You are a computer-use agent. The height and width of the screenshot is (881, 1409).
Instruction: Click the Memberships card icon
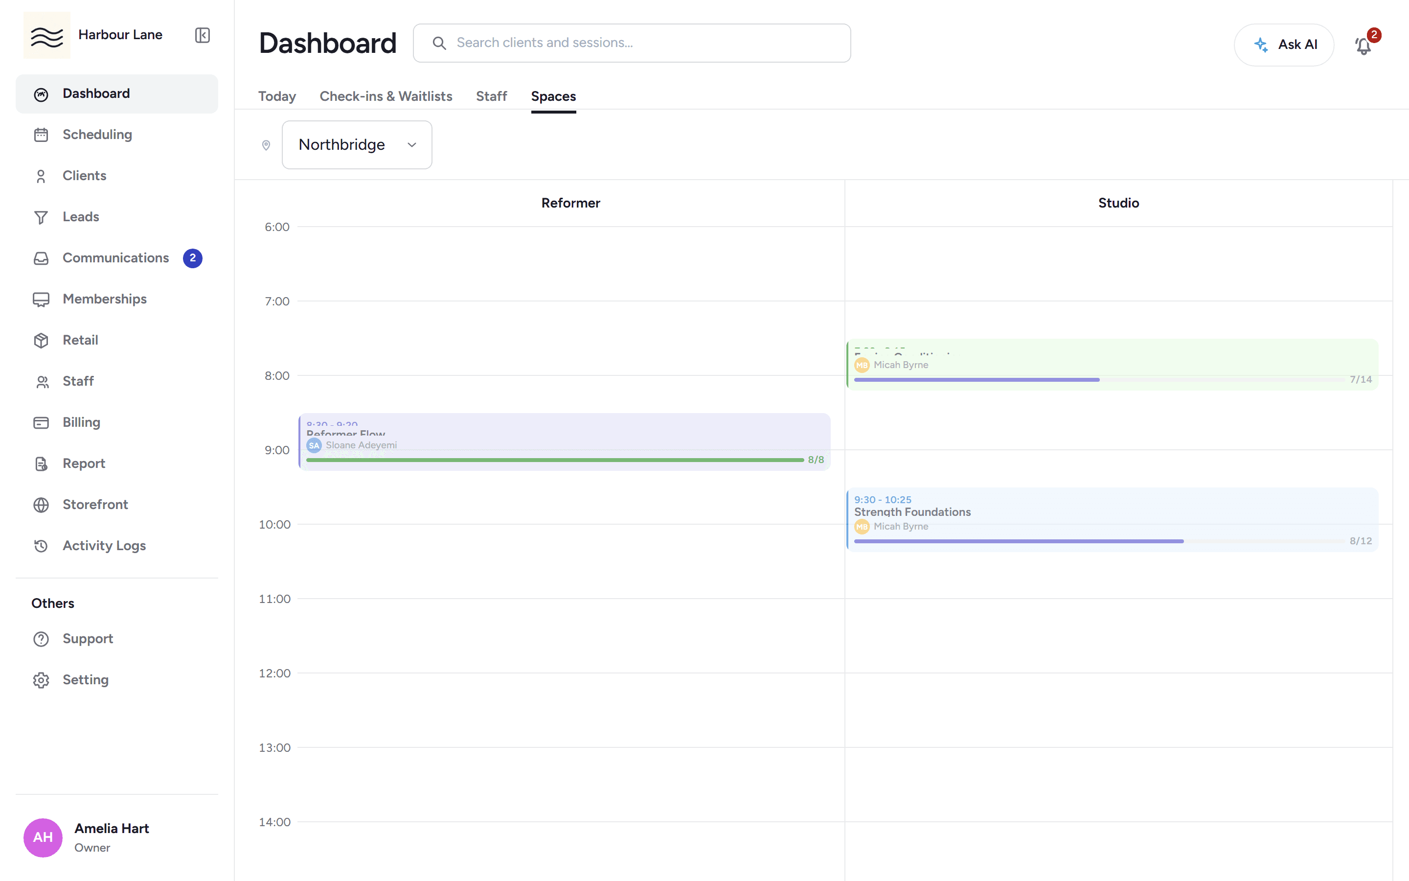pos(41,300)
